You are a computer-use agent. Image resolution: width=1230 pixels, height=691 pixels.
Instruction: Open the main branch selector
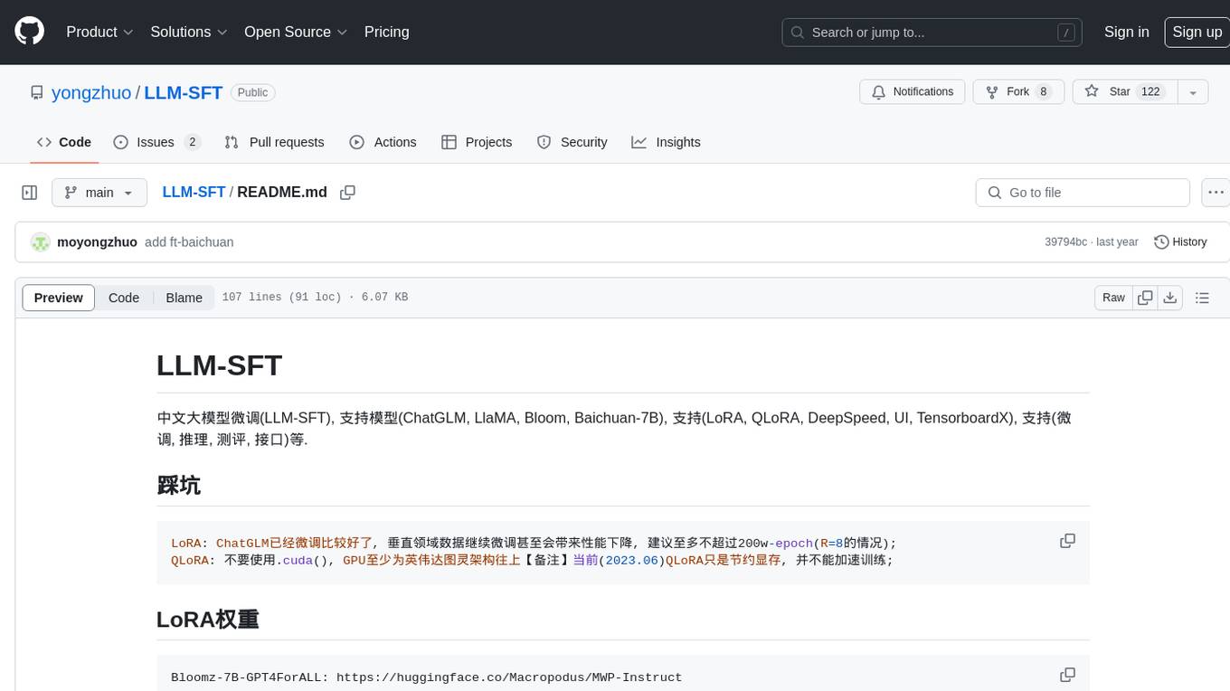click(99, 193)
